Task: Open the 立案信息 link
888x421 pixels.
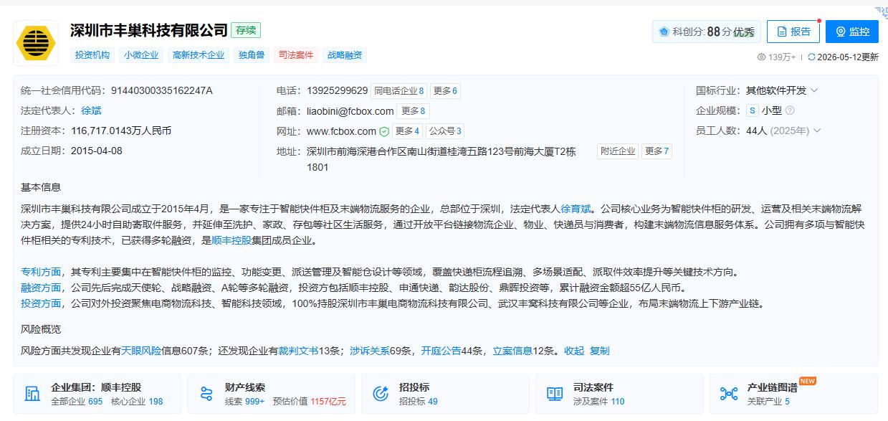Action: click(512, 351)
